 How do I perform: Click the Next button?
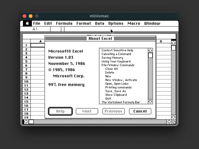[x=87, y=111]
